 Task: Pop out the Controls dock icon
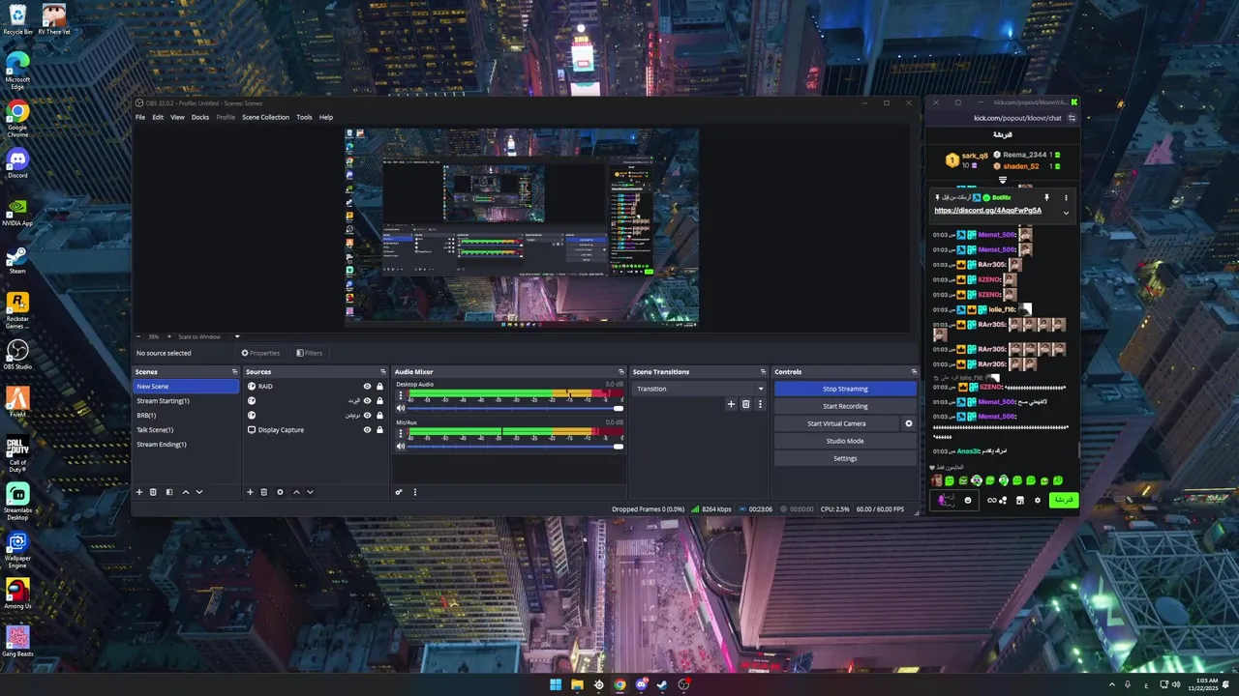[914, 372]
